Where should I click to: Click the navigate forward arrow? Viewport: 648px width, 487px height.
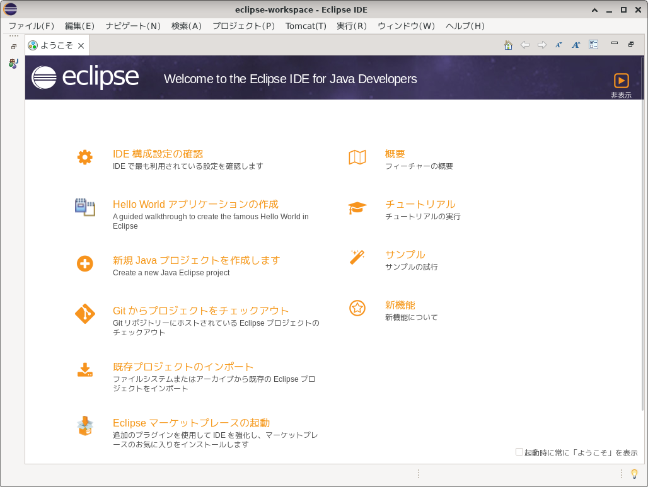click(542, 45)
